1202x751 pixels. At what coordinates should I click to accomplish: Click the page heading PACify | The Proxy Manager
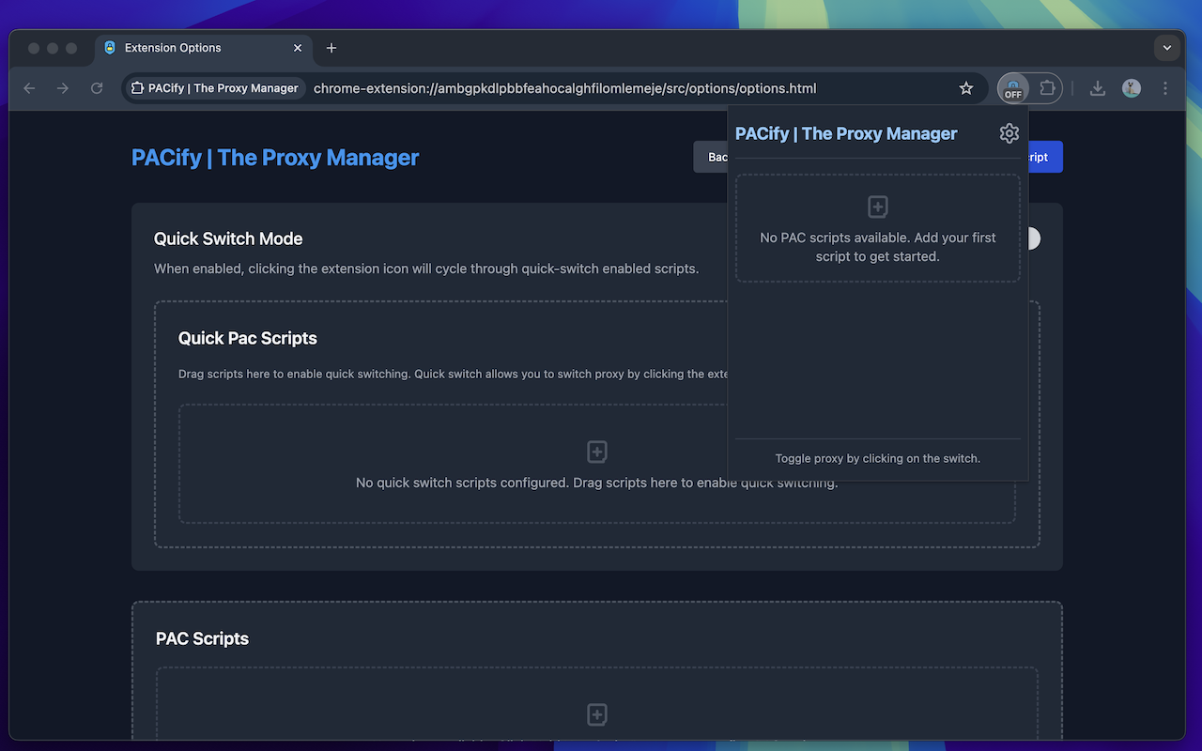(x=275, y=158)
